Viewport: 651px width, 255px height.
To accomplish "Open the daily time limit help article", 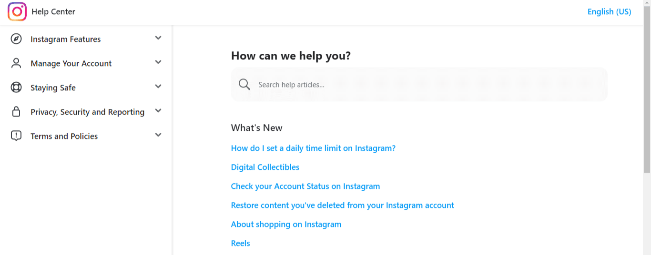I will pos(313,148).
